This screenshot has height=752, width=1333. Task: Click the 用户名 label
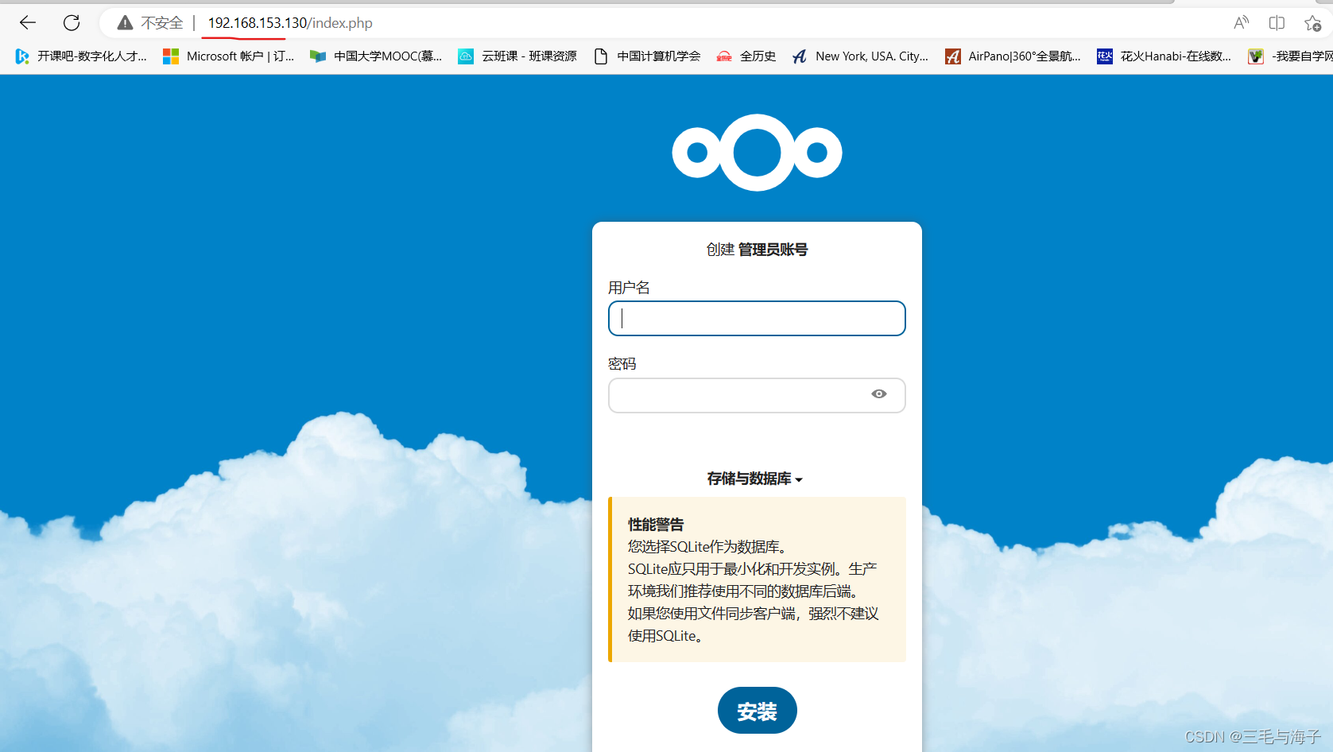[x=629, y=288]
